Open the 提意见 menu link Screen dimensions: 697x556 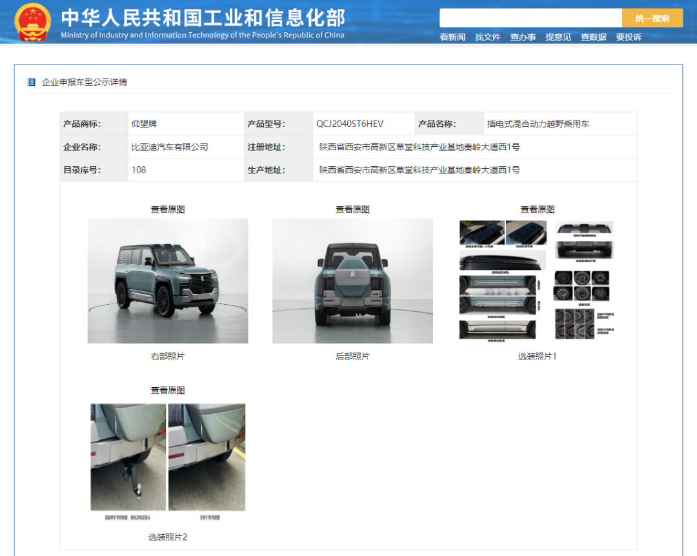(558, 37)
